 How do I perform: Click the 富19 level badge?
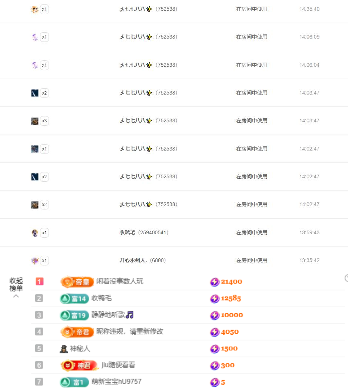(x=74, y=315)
